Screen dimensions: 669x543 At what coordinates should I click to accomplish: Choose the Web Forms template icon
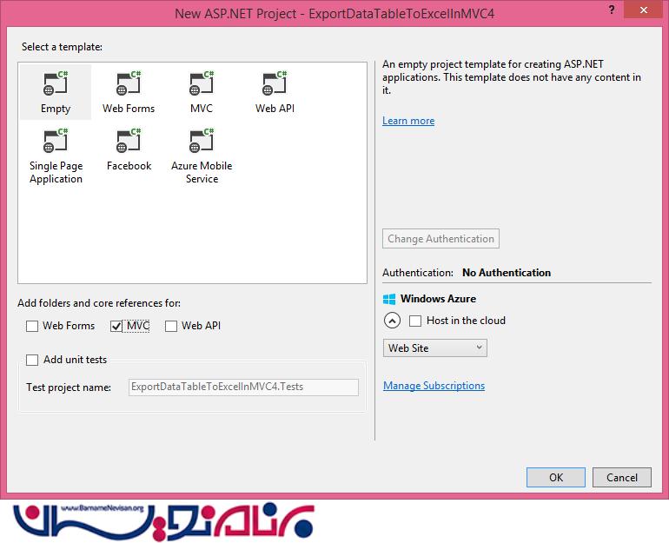129,85
